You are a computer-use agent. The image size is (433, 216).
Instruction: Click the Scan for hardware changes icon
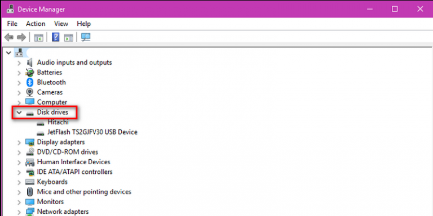[x=86, y=37]
